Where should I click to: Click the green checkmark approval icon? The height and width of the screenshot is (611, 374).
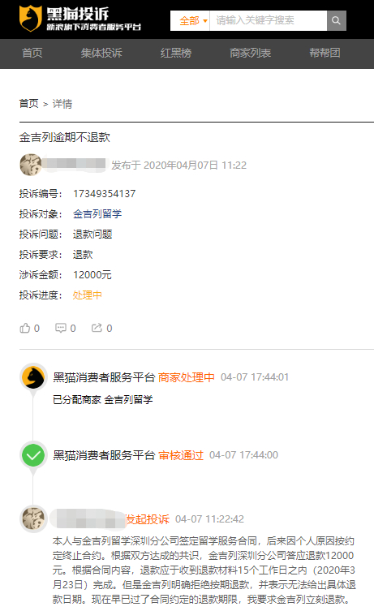[33, 455]
